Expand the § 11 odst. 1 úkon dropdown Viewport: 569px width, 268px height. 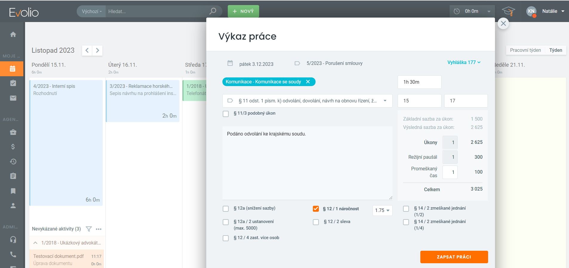coord(385,101)
